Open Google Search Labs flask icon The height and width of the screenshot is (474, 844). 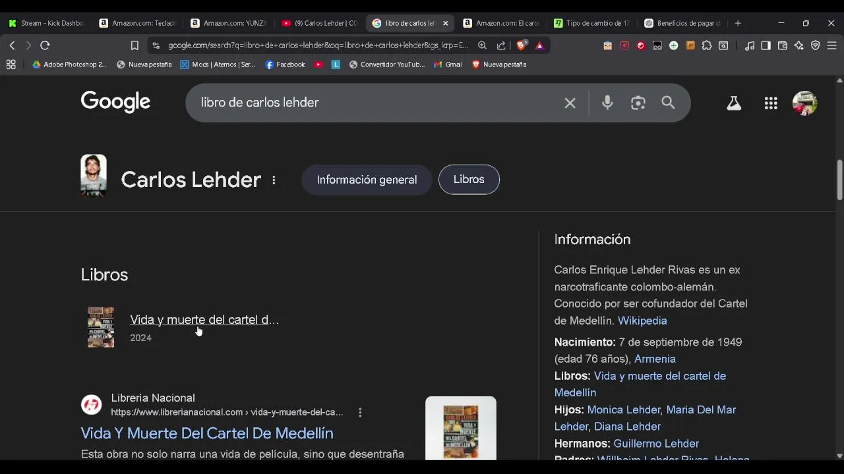point(734,103)
